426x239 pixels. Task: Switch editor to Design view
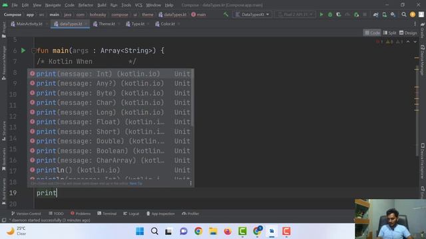[408, 33]
